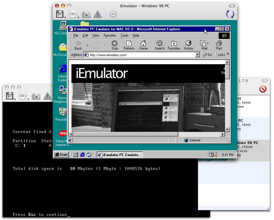Open the Back button history dropdown arrow
The image size is (274, 220).
87,45
